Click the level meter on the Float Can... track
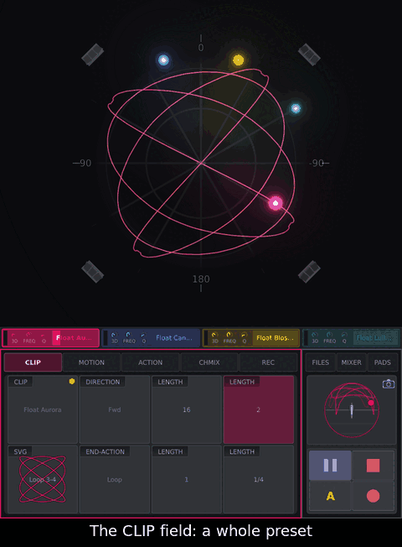This screenshot has height=547, width=402. tap(106, 338)
